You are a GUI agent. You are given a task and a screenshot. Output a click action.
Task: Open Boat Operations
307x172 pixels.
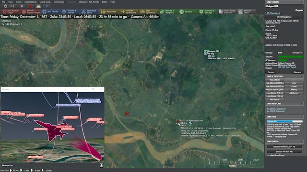pos(148,11)
